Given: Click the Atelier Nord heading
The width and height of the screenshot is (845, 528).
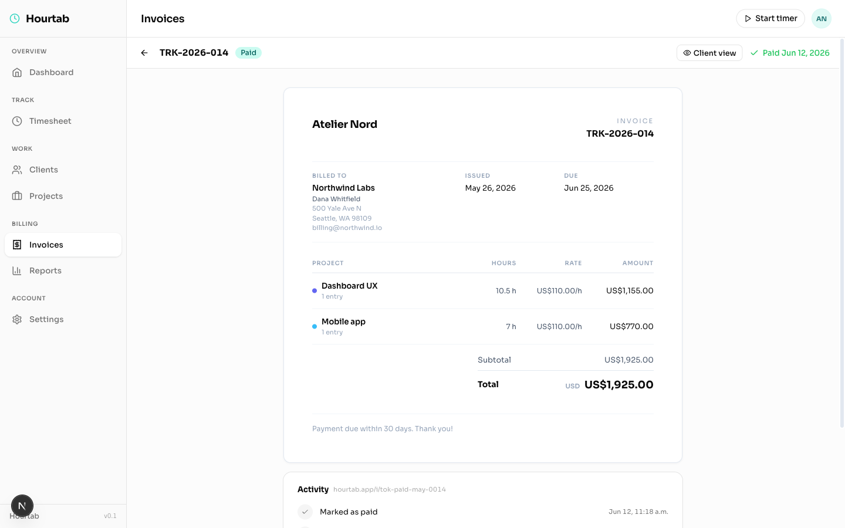Looking at the screenshot, I should [x=344, y=124].
